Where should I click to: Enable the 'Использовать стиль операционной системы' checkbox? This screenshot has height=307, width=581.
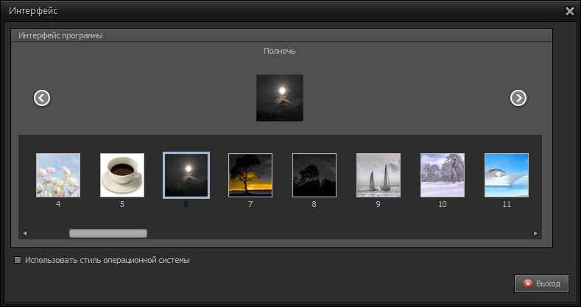(x=18, y=260)
